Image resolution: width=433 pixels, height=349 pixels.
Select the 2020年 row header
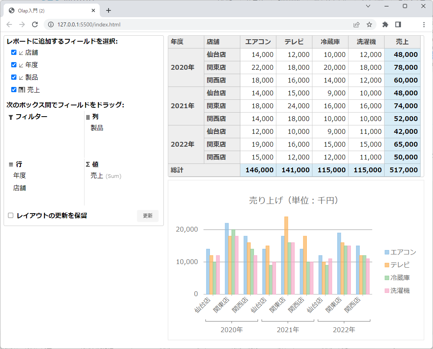tap(186, 67)
